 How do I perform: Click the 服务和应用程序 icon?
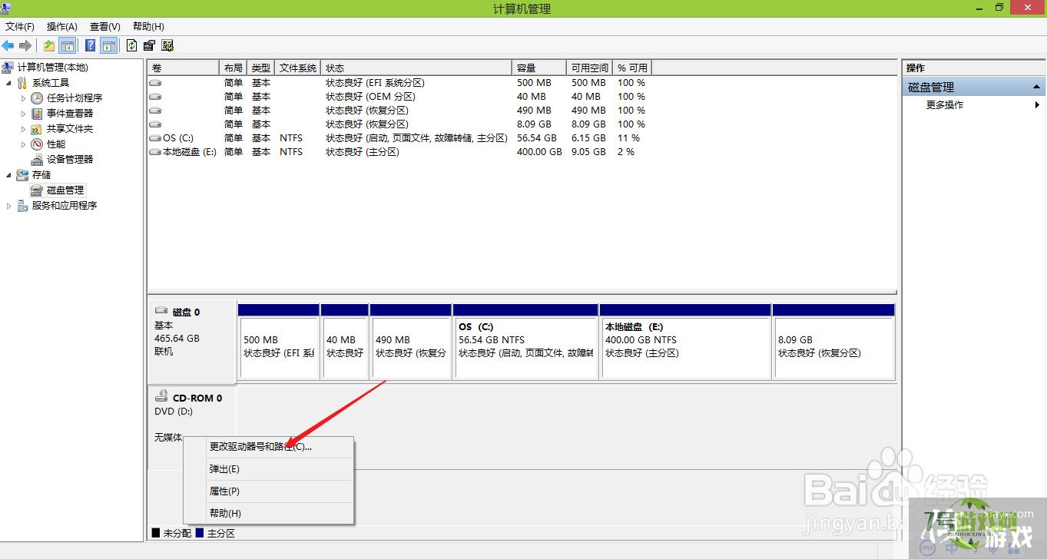(x=22, y=206)
